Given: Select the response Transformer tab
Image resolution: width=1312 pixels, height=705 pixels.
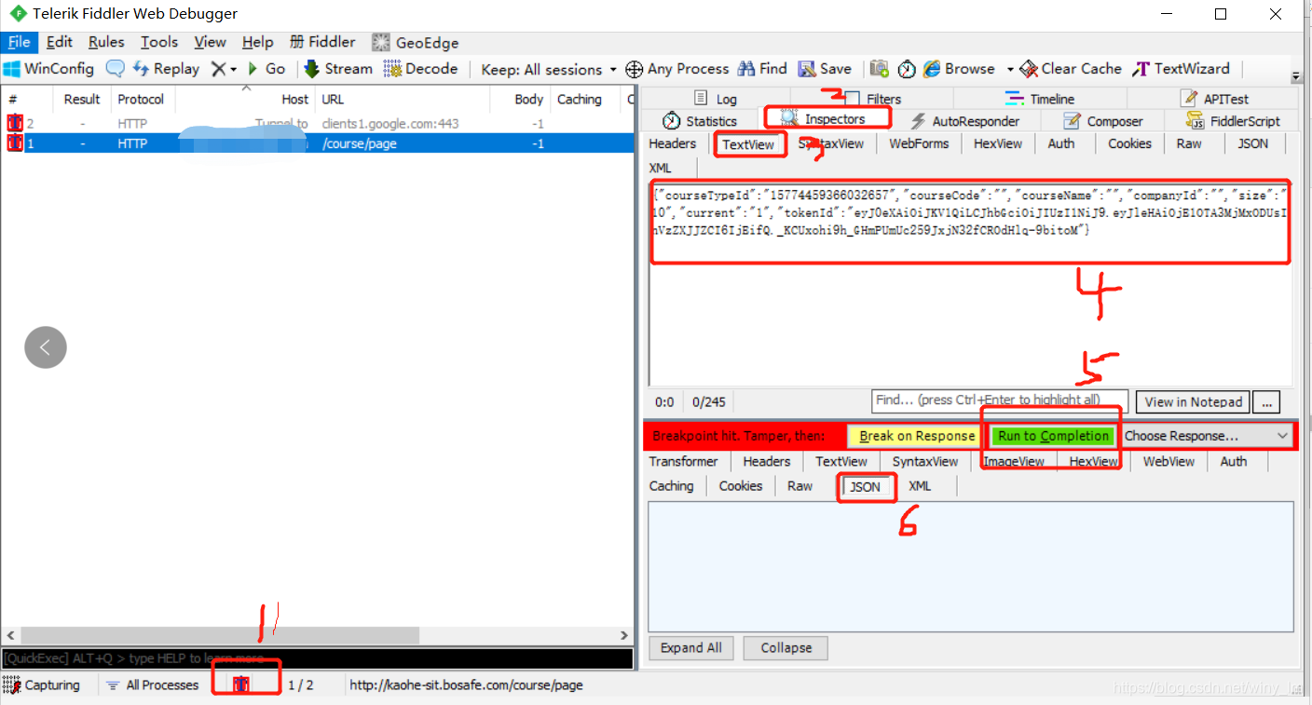Looking at the screenshot, I should tap(683, 461).
